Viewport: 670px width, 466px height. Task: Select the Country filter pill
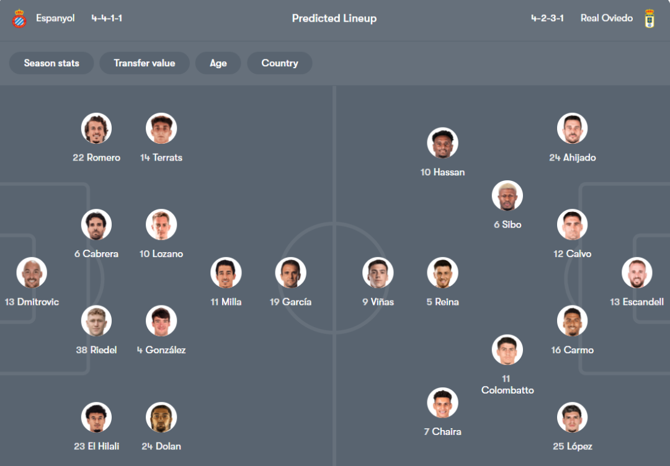coord(280,63)
